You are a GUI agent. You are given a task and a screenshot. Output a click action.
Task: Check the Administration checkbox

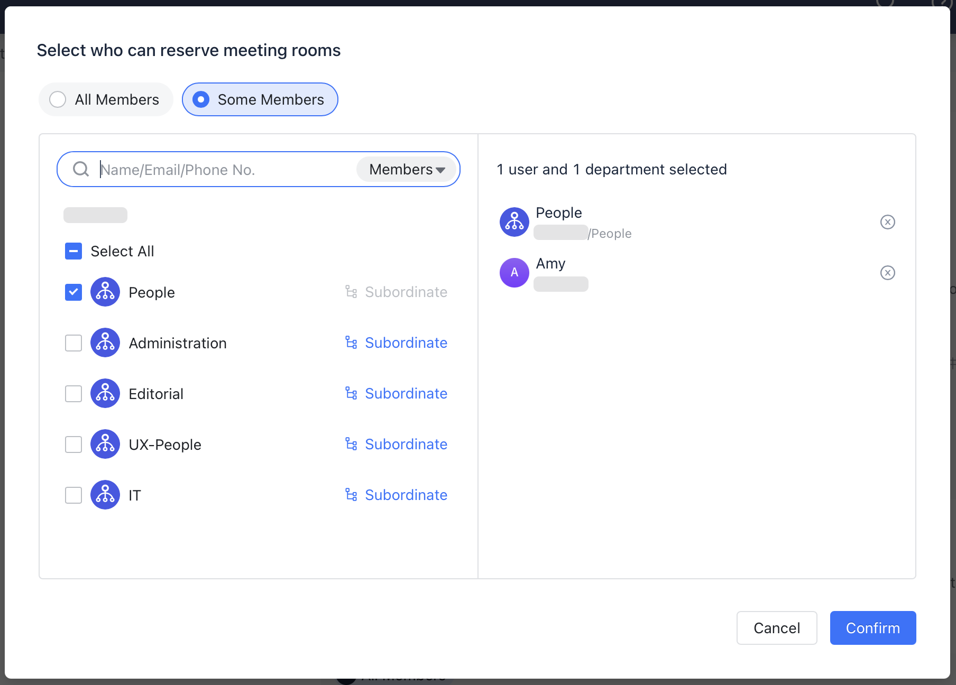click(73, 343)
